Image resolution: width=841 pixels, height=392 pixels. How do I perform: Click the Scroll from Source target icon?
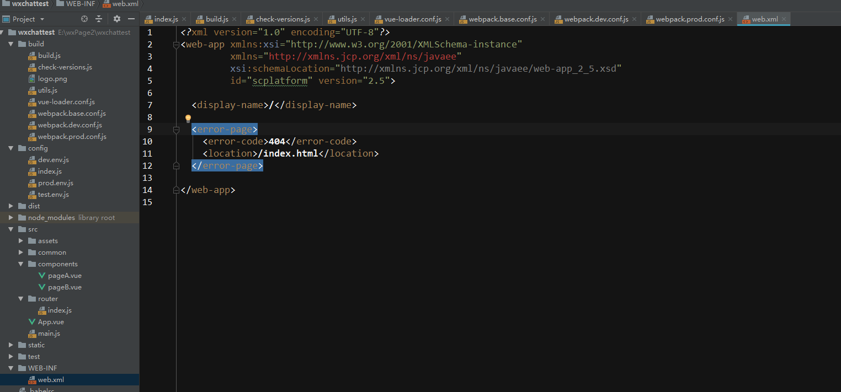[84, 19]
